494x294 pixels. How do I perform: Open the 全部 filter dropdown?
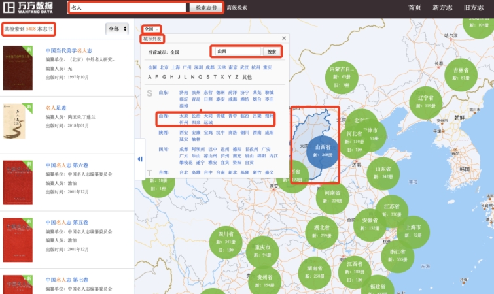(x=116, y=29)
